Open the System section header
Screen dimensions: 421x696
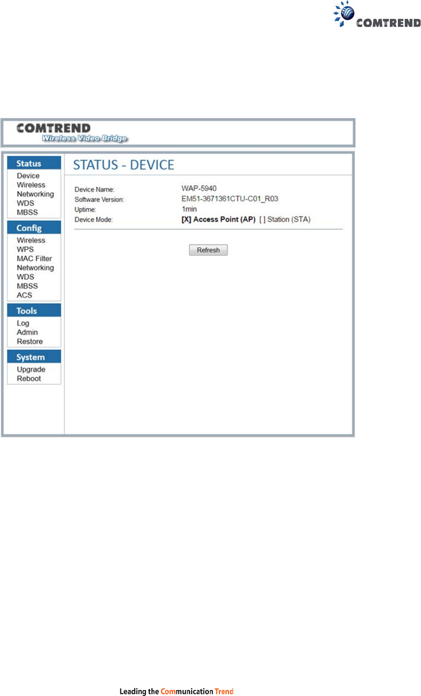click(x=34, y=357)
